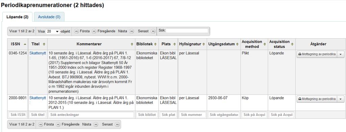The image size is (346, 132).
Task: Click Mottagning av periodika for 2000-9801
Action: click(x=317, y=99)
